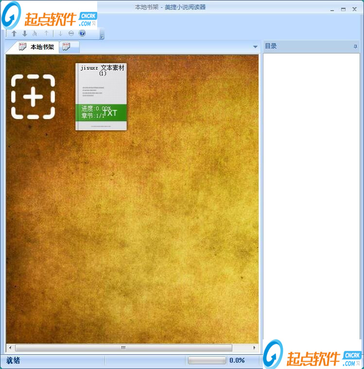Click the hand-shaped toolbar icon
364x369 pixels.
pyautogui.click(x=35, y=34)
